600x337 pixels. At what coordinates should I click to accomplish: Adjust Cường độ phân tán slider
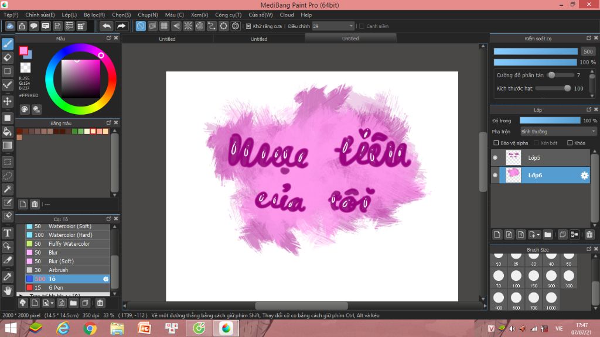(561, 75)
